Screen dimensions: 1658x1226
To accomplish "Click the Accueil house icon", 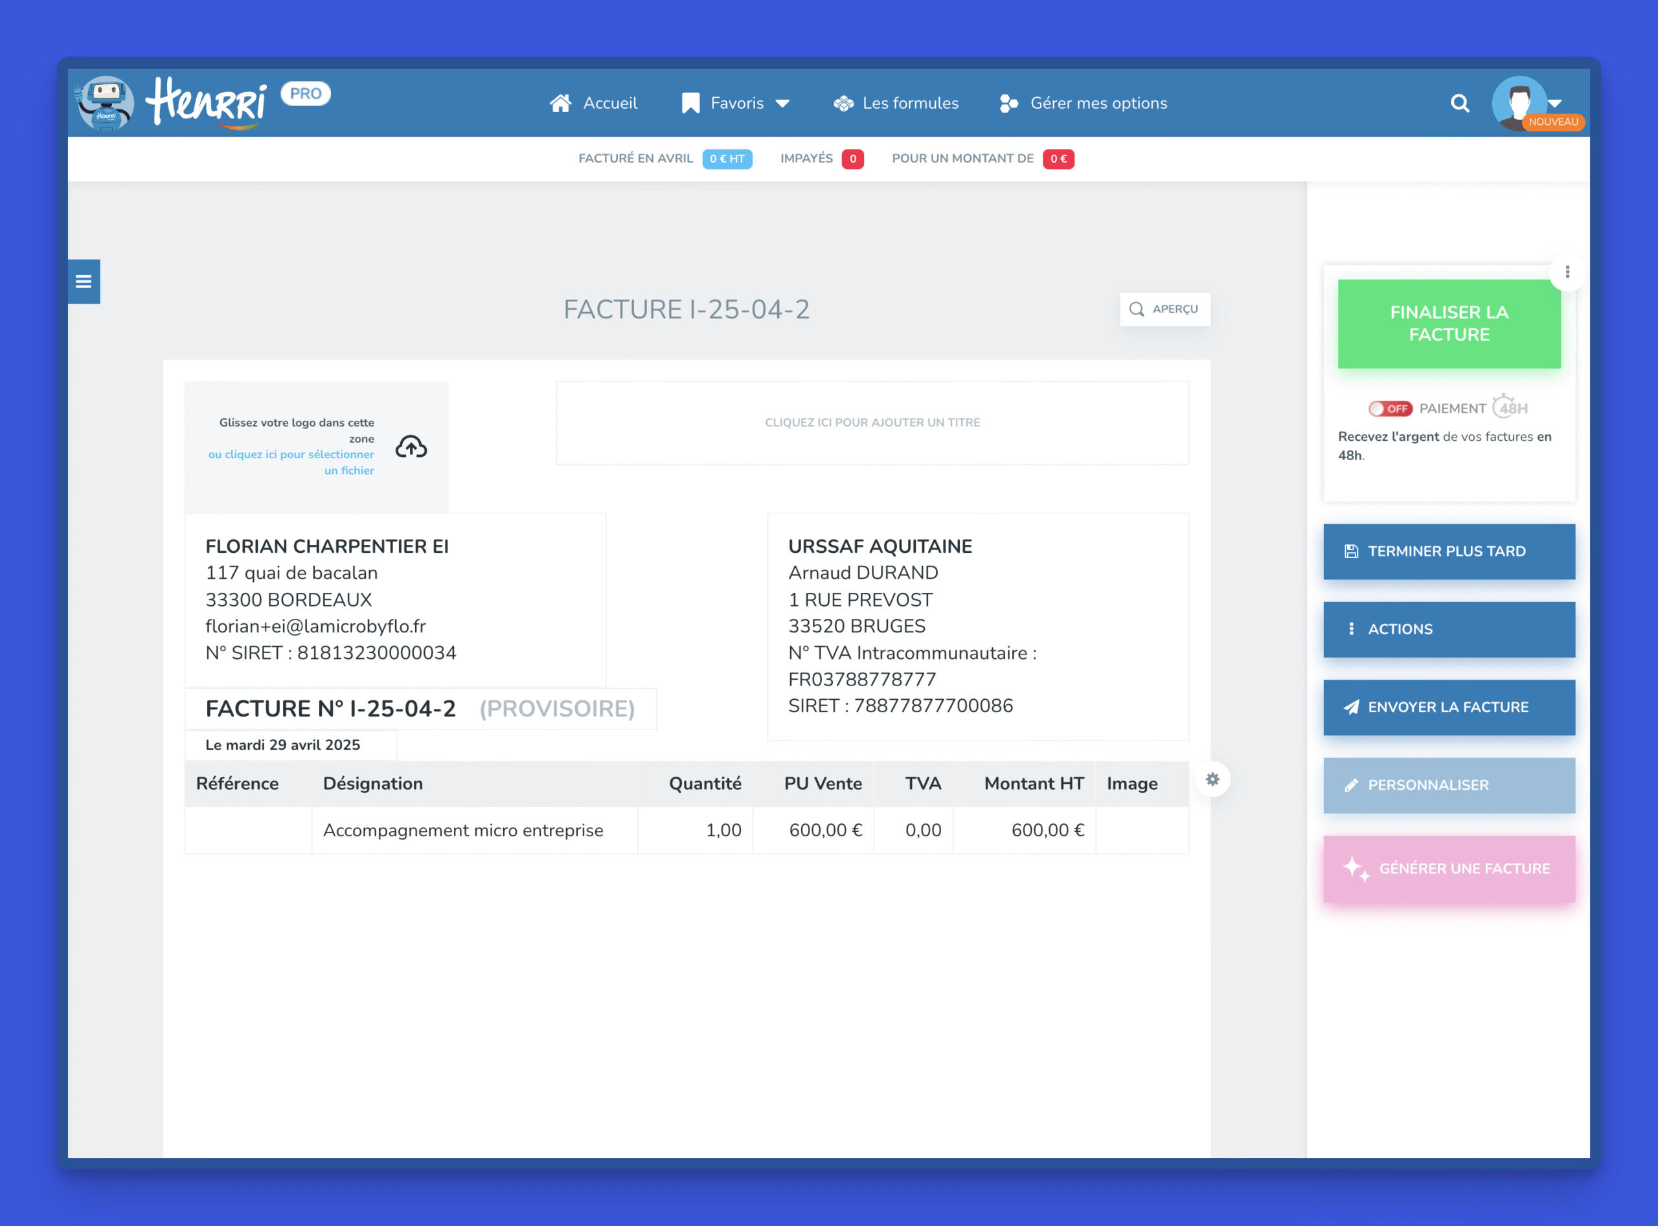I will click(561, 103).
